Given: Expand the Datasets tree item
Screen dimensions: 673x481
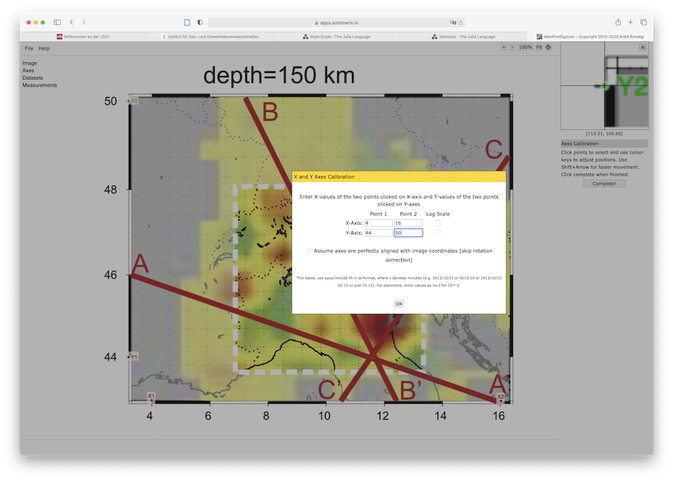Looking at the screenshot, I should pyautogui.click(x=32, y=78).
